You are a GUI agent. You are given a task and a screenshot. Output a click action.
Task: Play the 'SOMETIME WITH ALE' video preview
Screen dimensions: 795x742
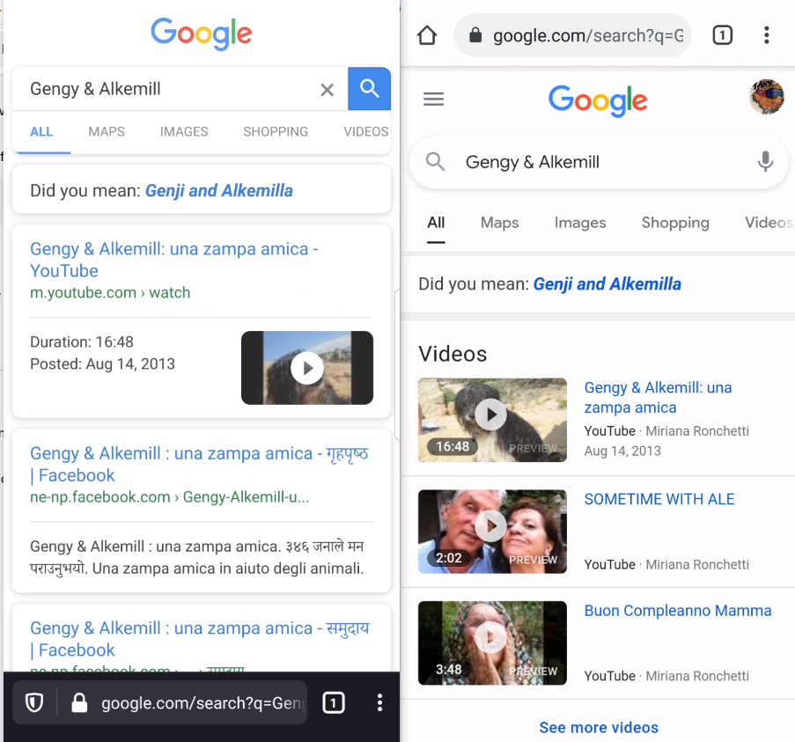(x=492, y=532)
